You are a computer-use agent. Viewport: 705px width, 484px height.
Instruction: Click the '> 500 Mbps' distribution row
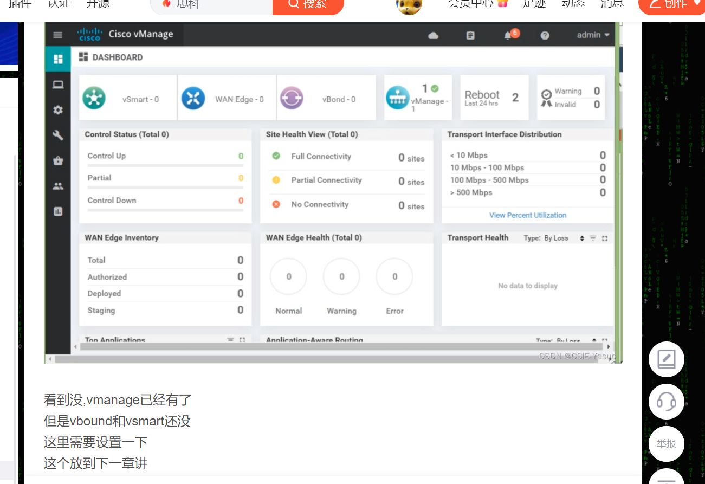(x=528, y=193)
